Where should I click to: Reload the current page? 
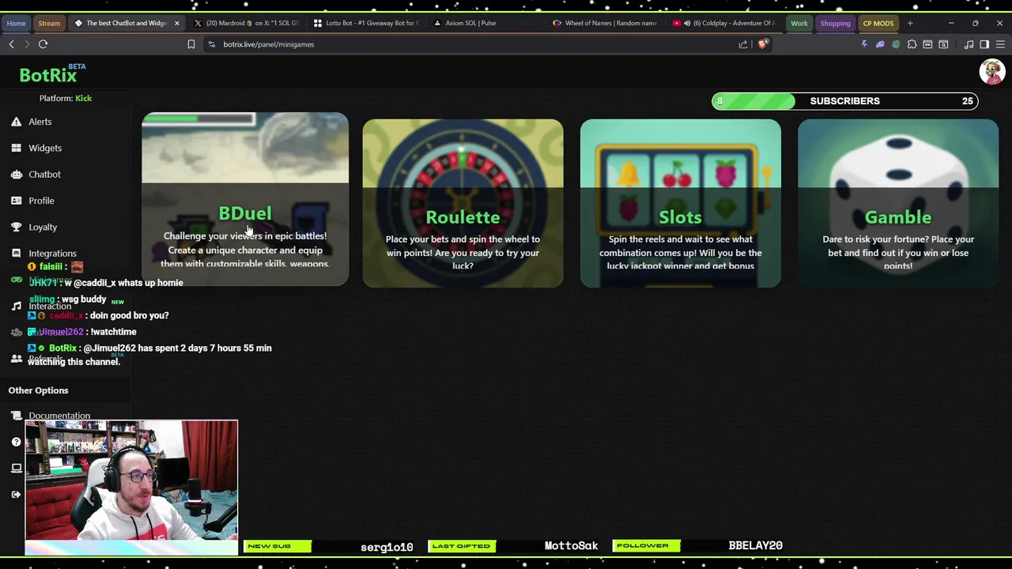click(x=43, y=44)
